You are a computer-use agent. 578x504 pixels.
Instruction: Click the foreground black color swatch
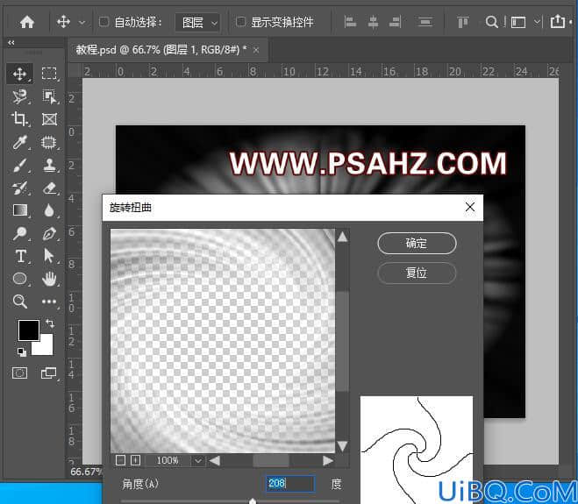(x=29, y=330)
